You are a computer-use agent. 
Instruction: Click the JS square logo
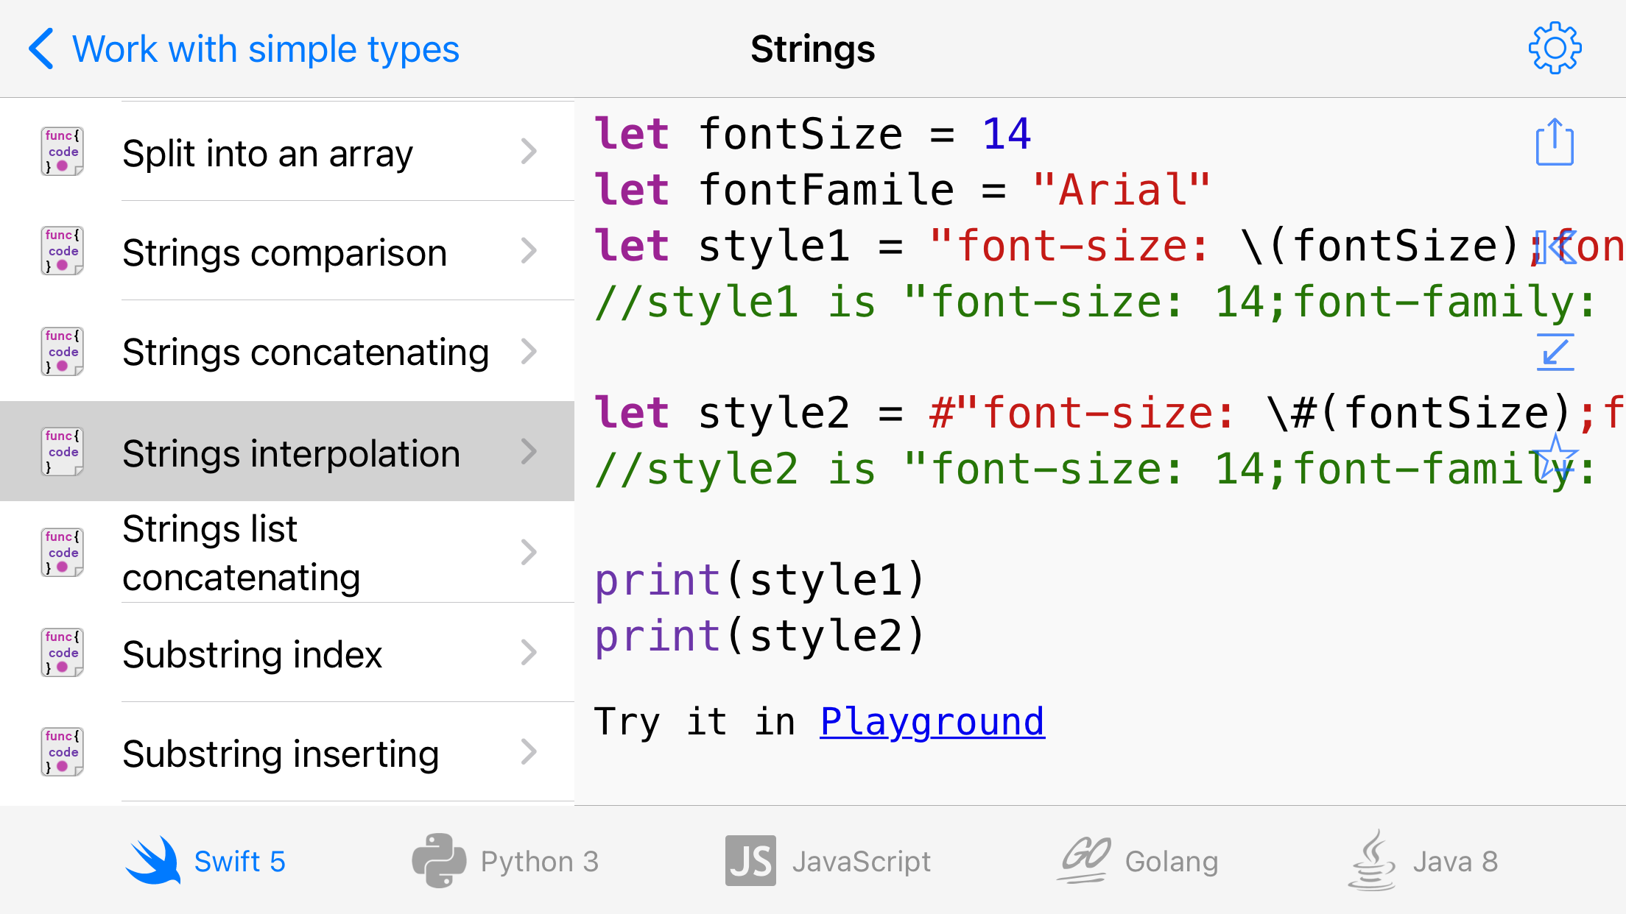(x=750, y=860)
